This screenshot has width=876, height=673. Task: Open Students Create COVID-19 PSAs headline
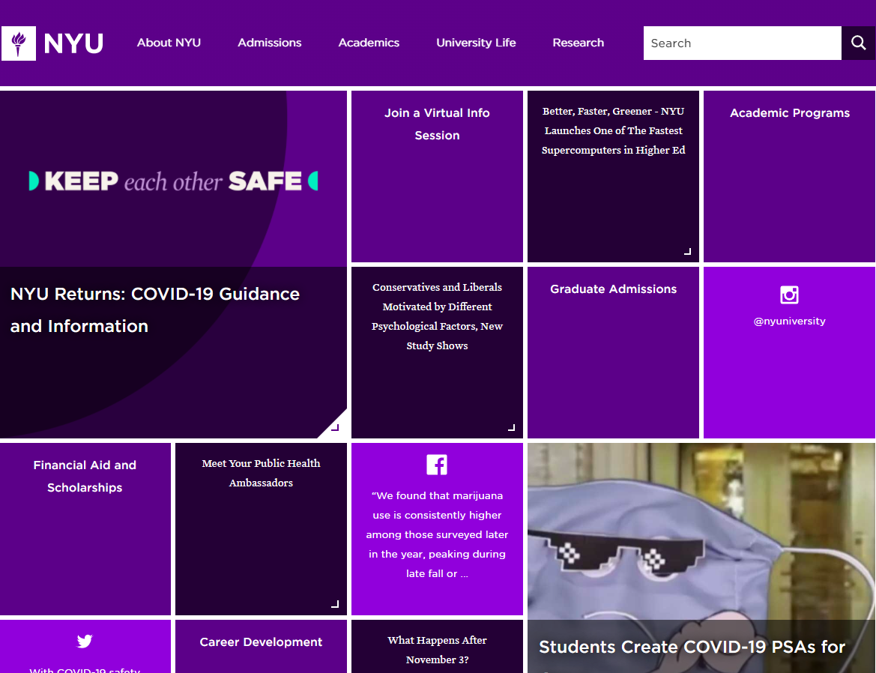(x=692, y=647)
